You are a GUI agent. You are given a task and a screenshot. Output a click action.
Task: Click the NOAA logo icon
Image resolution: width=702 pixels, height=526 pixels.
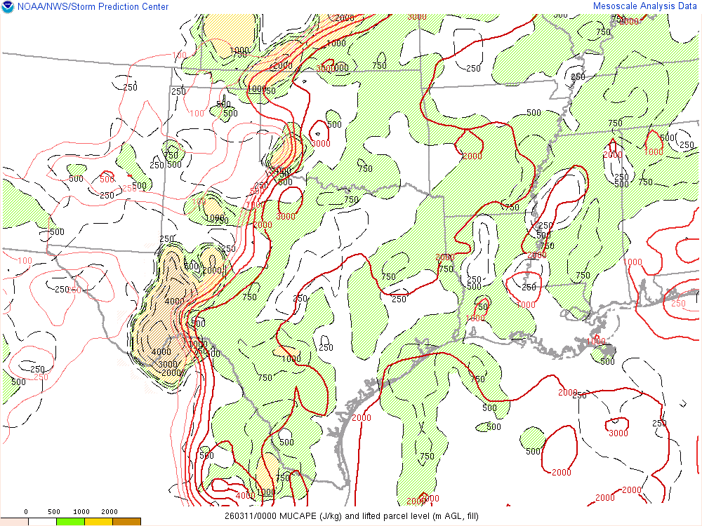tap(8, 7)
